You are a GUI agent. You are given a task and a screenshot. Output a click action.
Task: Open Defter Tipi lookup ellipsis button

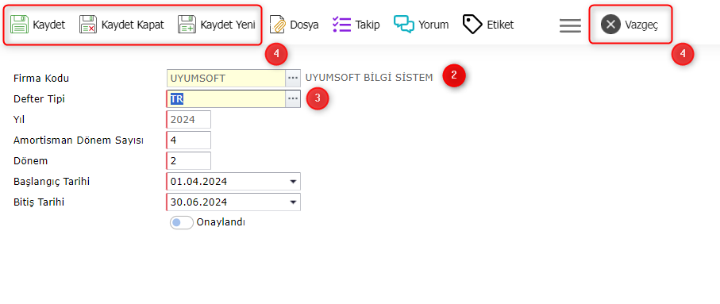pyautogui.click(x=293, y=99)
